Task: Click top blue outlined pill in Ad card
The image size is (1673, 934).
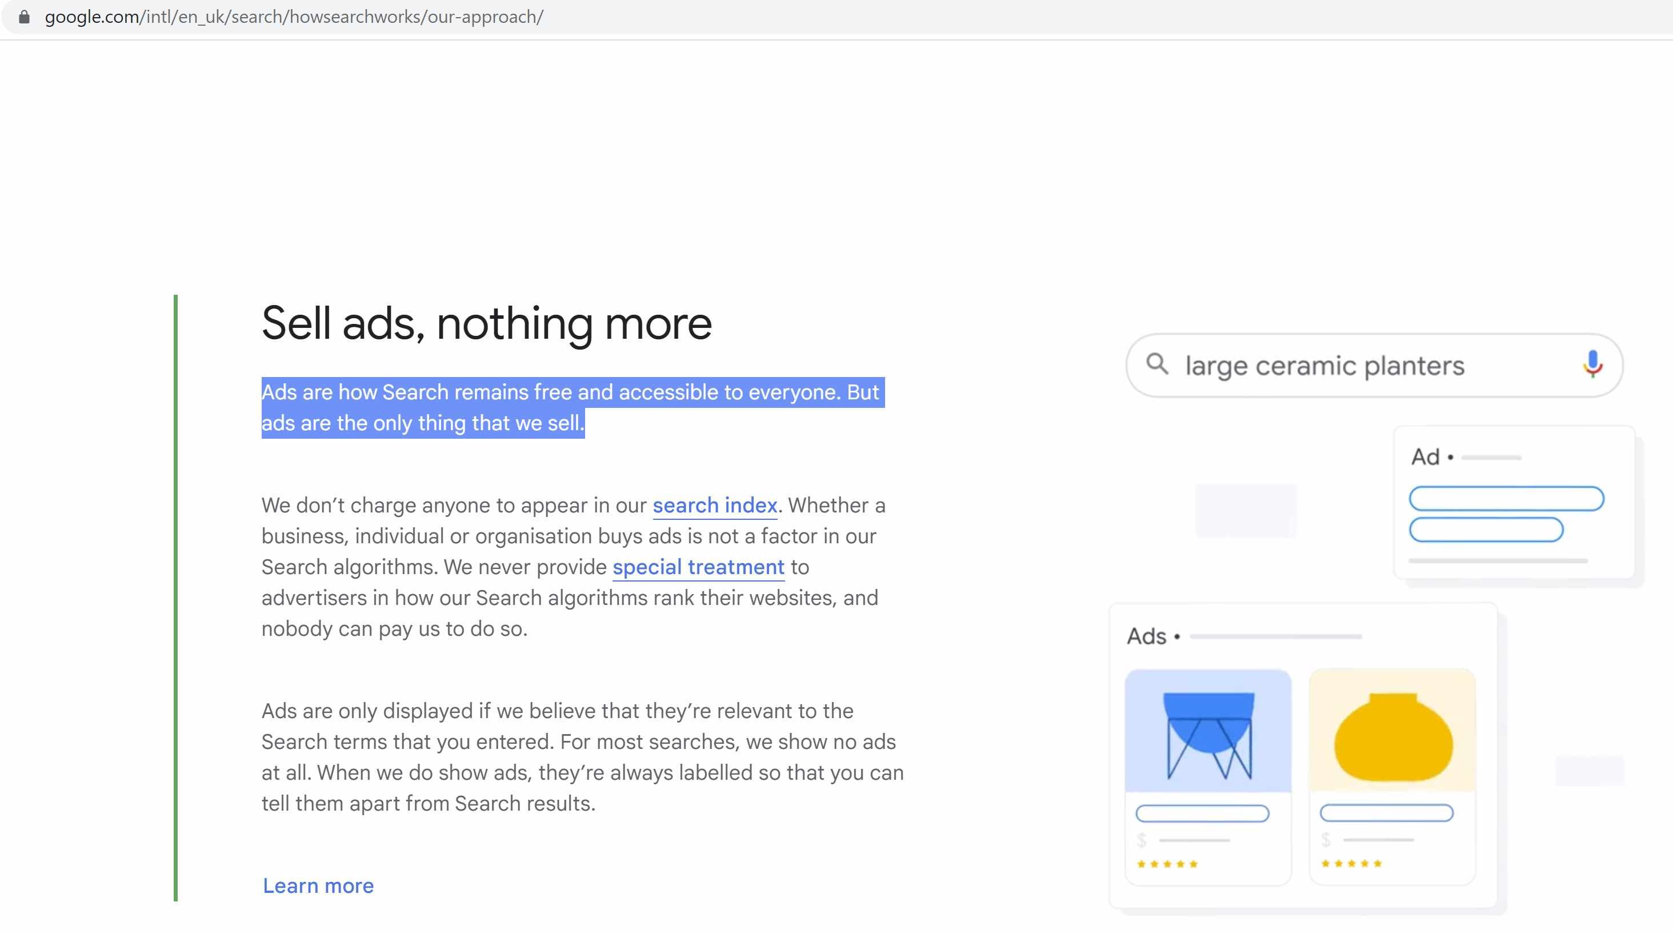Action: click(x=1506, y=499)
